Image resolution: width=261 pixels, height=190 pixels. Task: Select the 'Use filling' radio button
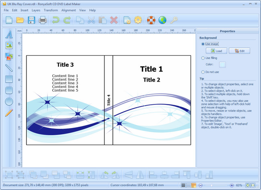(203, 58)
